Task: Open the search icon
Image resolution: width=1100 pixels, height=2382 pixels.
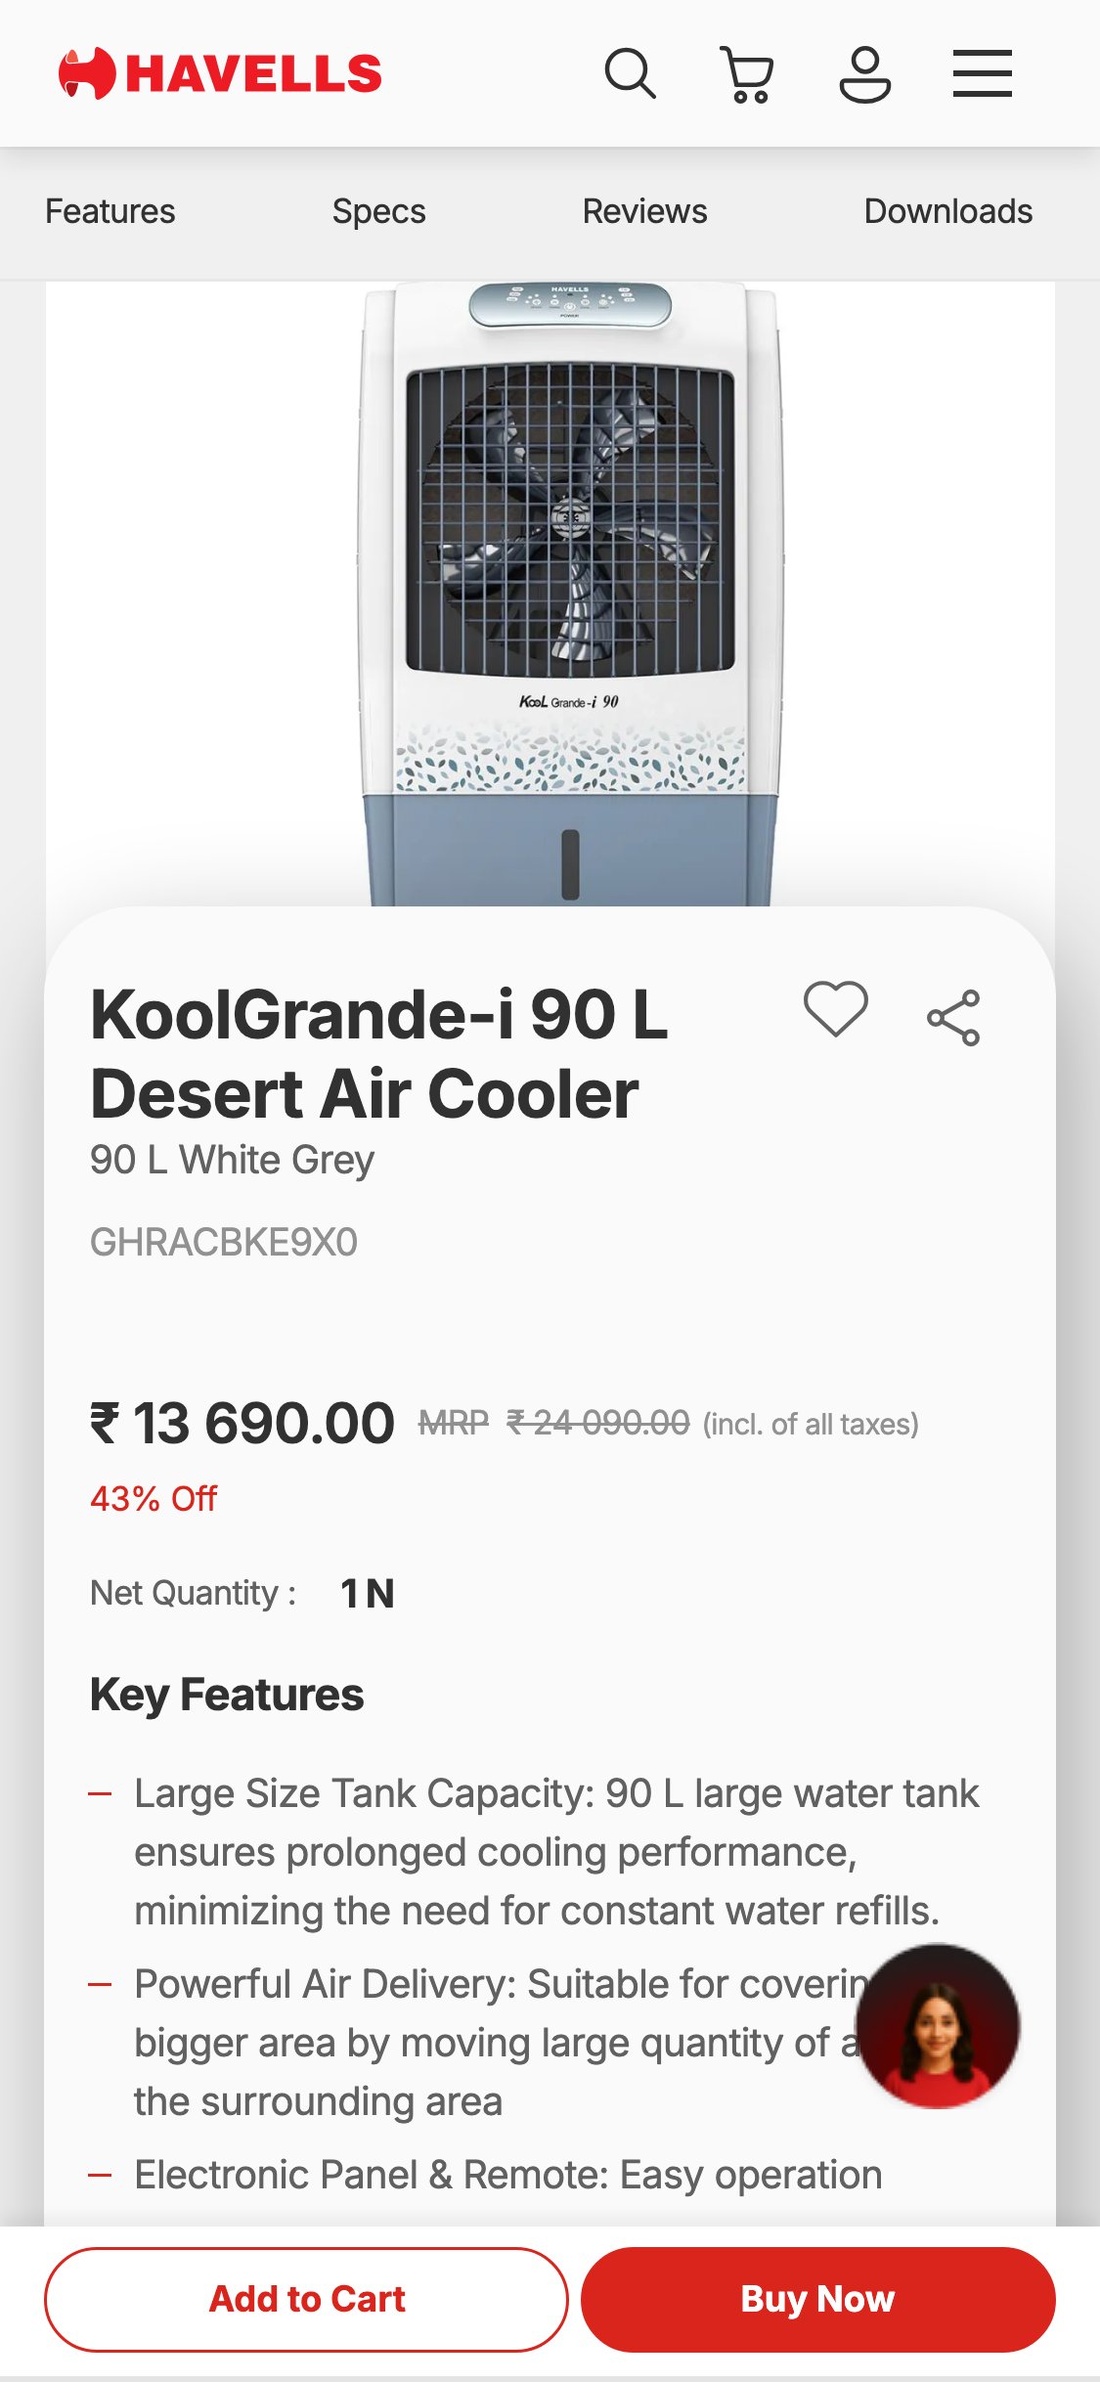Action: coord(632,72)
